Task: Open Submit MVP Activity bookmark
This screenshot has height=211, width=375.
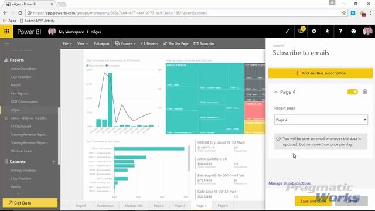Action: pos(37,21)
